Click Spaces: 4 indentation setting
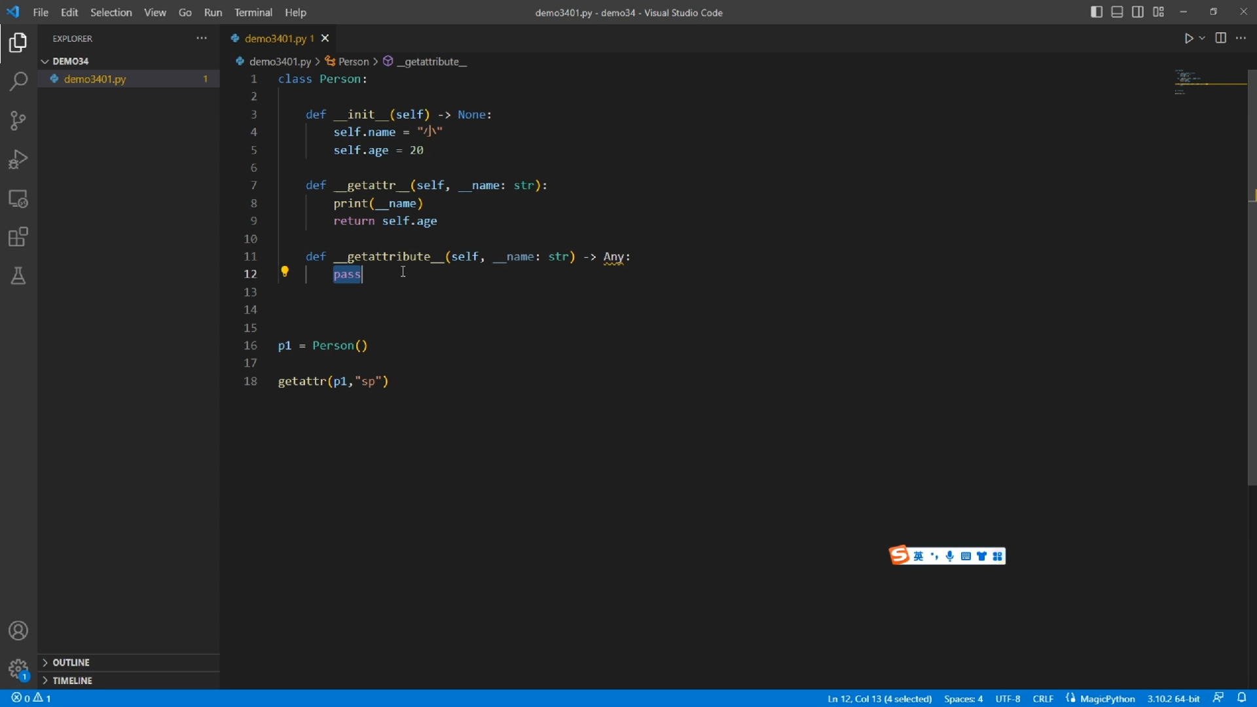 coord(963,698)
